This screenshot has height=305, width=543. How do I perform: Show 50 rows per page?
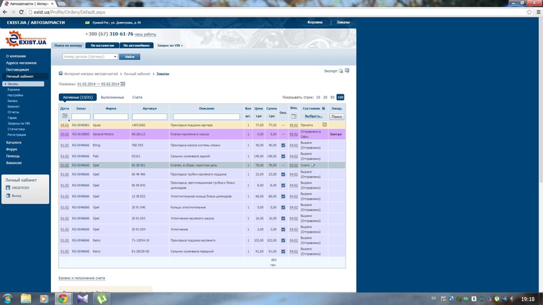coord(332,98)
